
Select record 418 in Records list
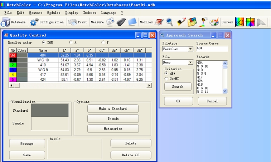click(x=200, y=85)
